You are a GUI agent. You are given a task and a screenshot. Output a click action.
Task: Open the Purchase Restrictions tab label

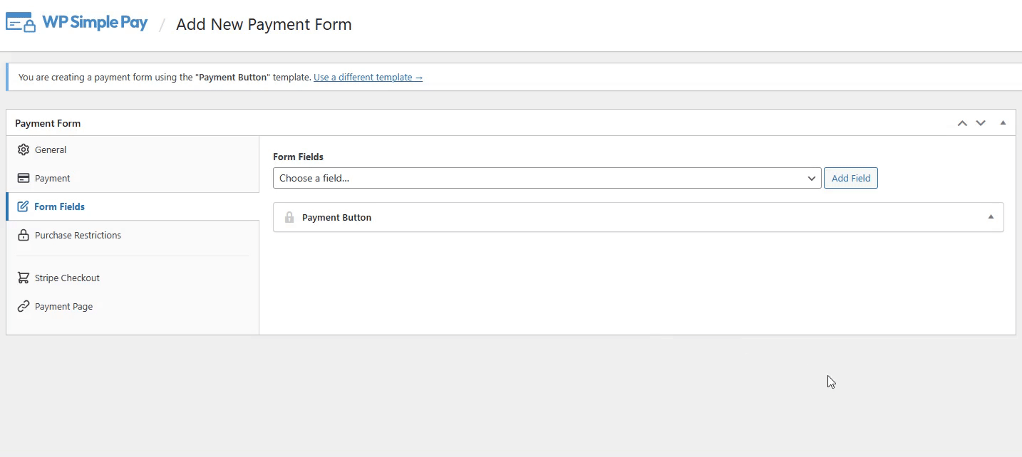pyautogui.click(x=78, y=236)
